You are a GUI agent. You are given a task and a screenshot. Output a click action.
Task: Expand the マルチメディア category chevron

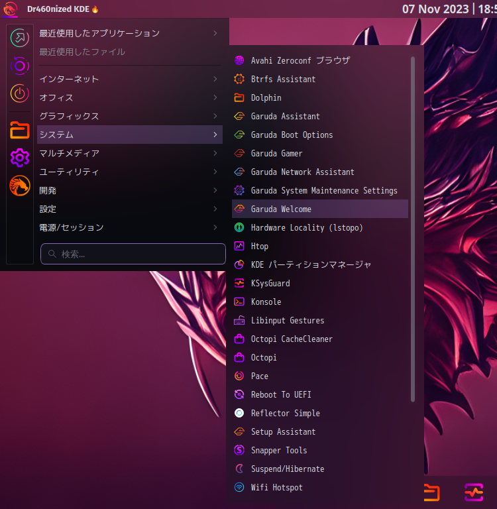pos(215,153)
